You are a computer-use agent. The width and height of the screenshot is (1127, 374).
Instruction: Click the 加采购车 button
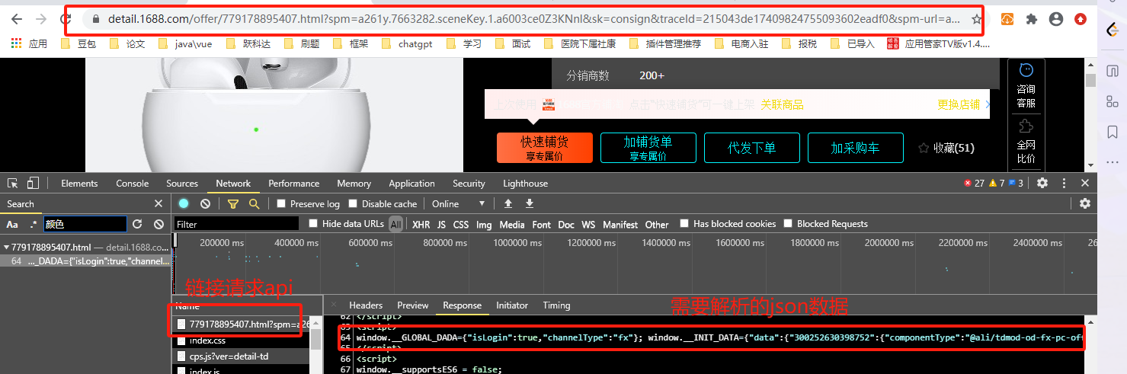coord(855,148)
